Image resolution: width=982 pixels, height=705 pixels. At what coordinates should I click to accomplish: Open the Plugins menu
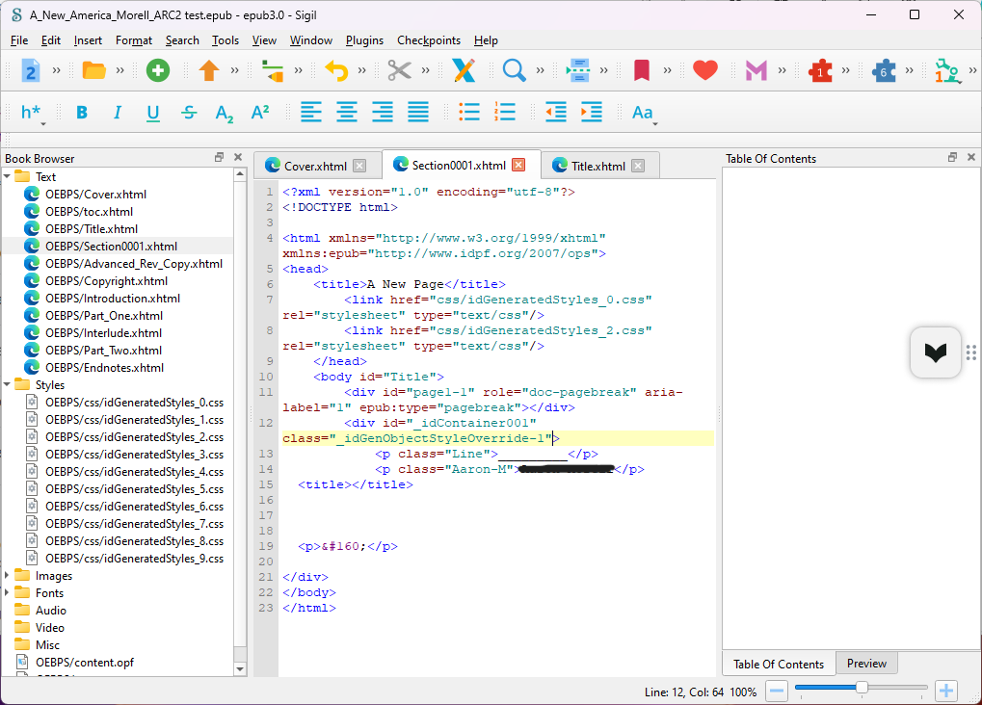pos(364,40)
